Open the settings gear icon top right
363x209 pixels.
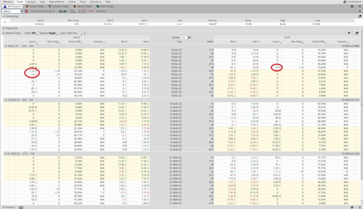352,6
